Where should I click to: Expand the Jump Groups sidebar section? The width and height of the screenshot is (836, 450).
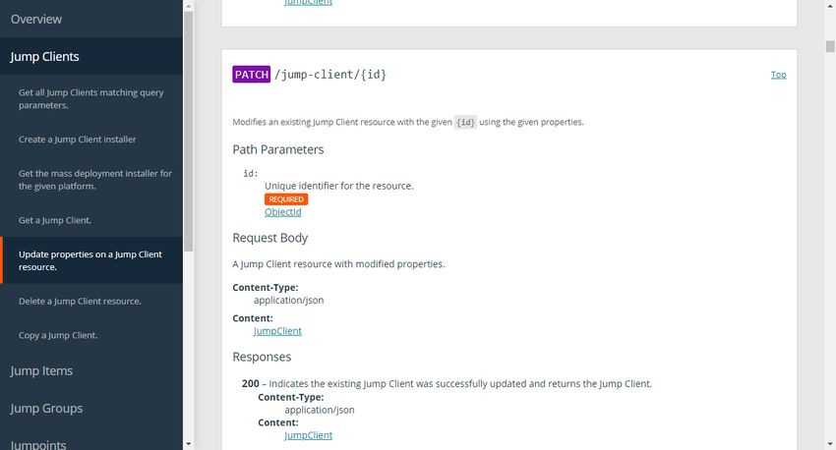(x=46, y=409)
